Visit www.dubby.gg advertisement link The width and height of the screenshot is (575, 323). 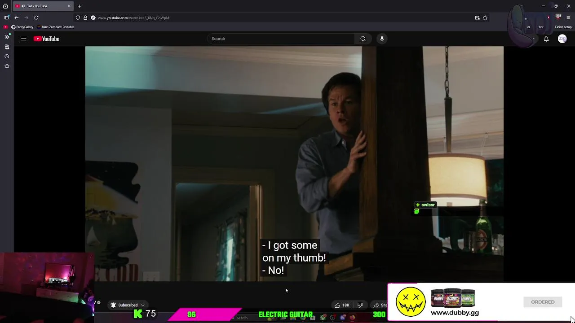click(x=455, y=313)
